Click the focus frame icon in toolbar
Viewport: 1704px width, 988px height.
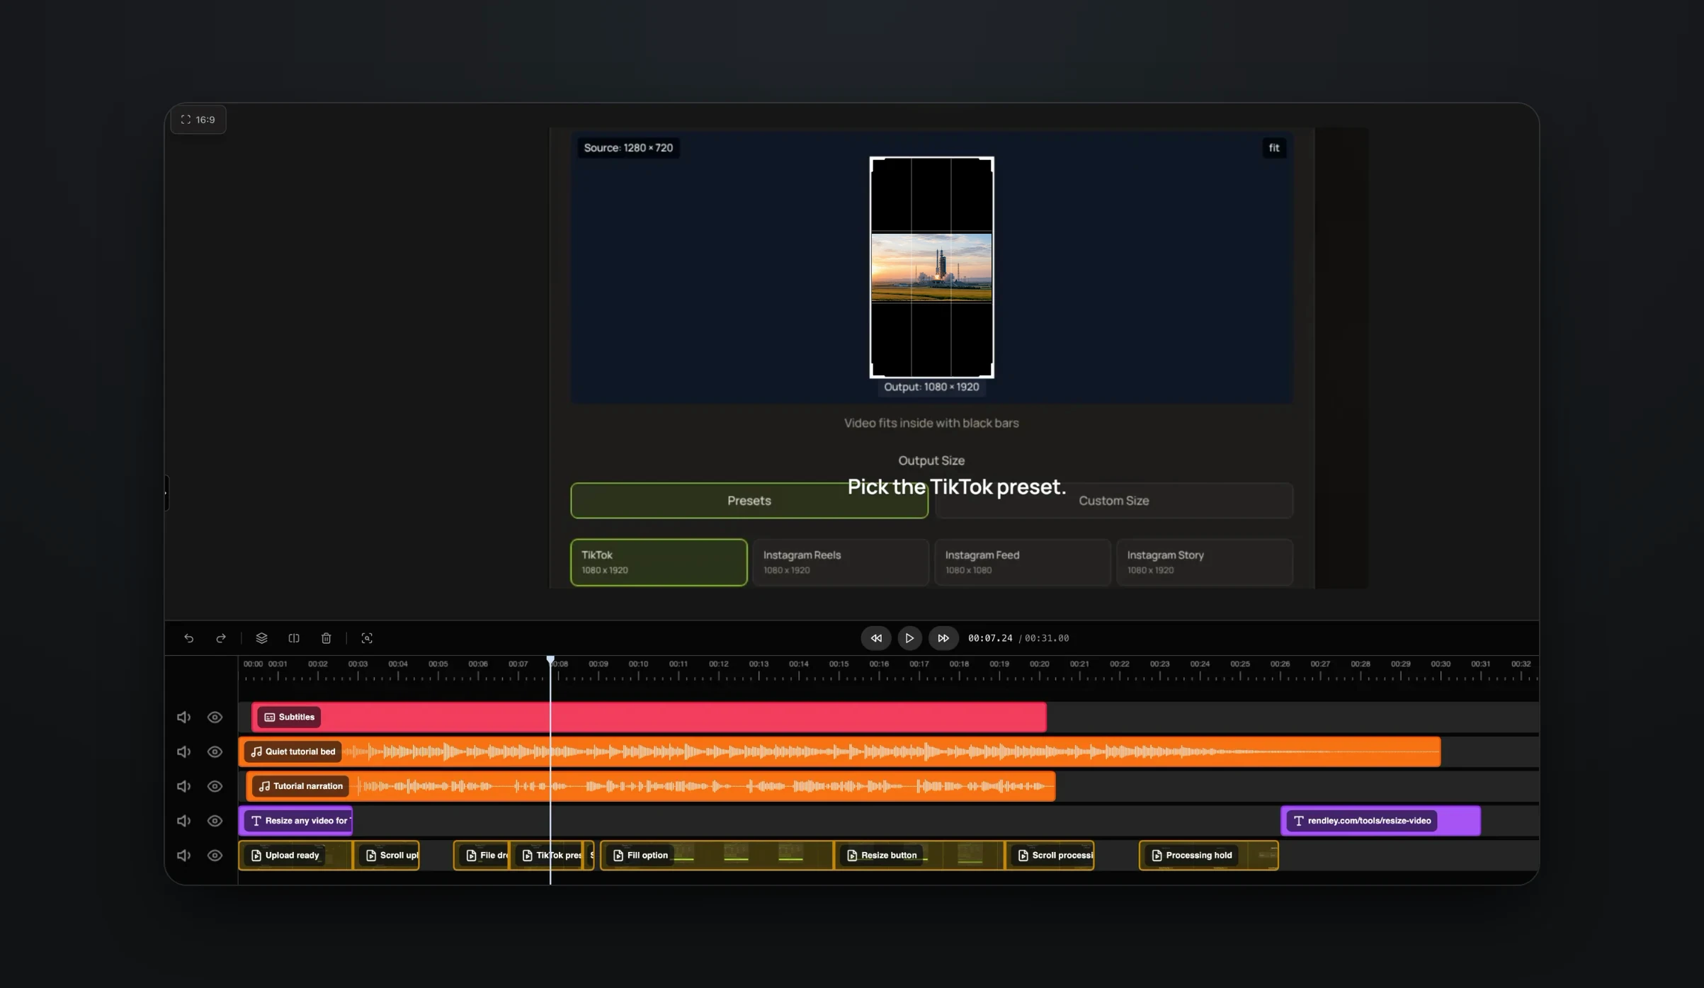(x=367, y=638)
